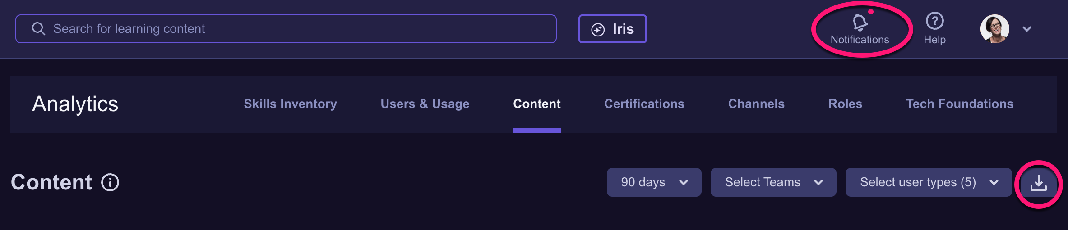Open the Notifications bell
The width and height of the screenshot is (1068, 230).
coord(860,23)
